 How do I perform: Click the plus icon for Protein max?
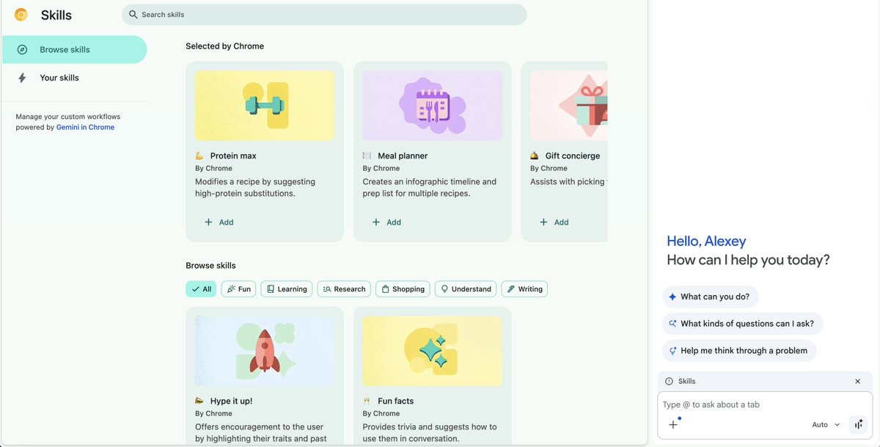click(208, 222)
